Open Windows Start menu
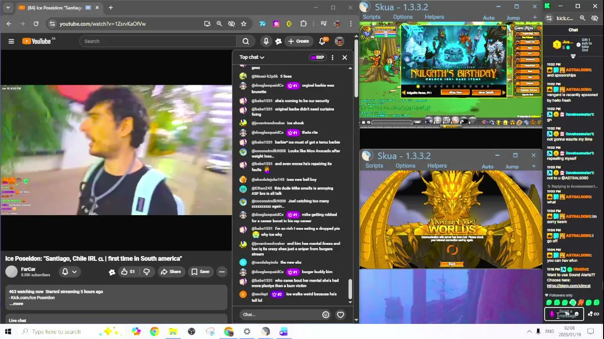 8,331
